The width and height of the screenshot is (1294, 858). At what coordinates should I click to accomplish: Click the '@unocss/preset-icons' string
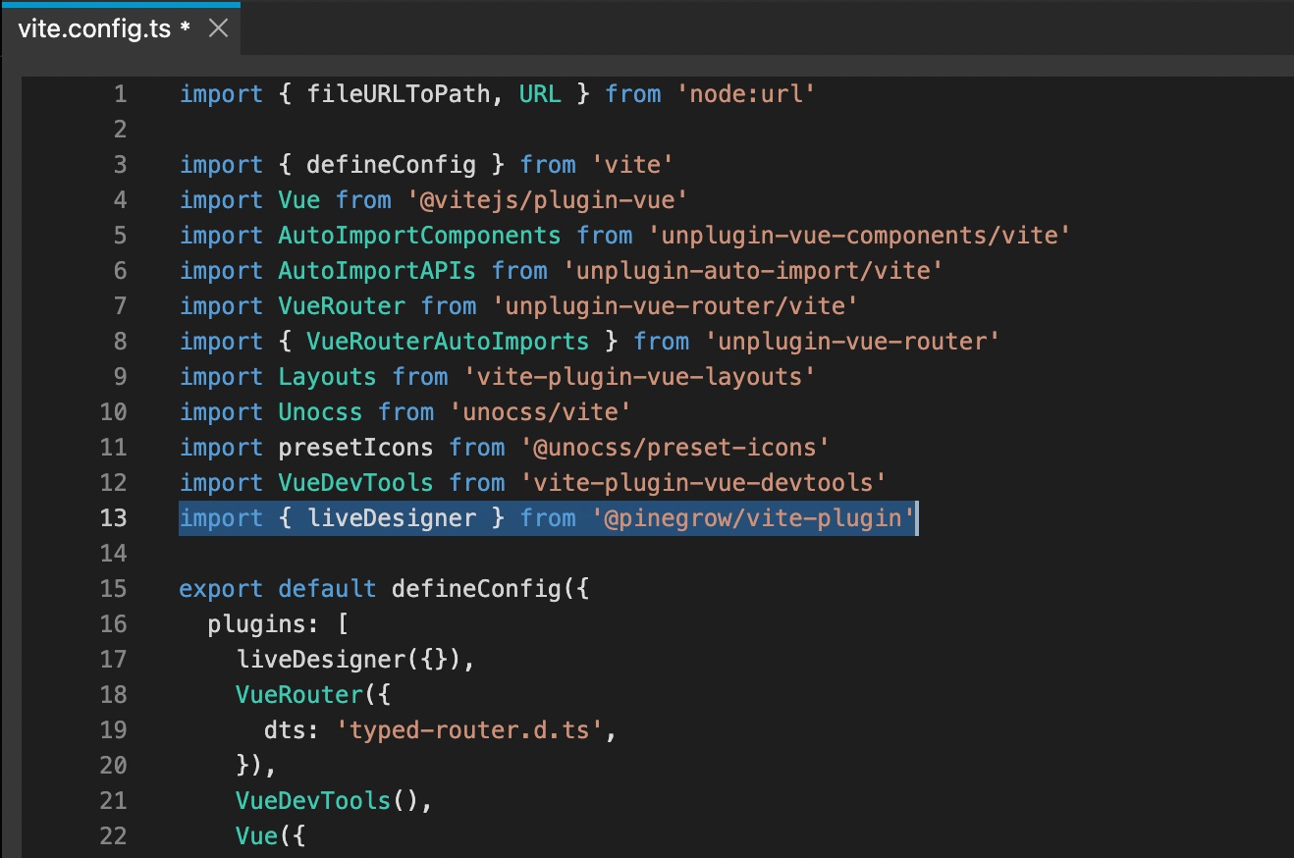(x=674, y=448)
